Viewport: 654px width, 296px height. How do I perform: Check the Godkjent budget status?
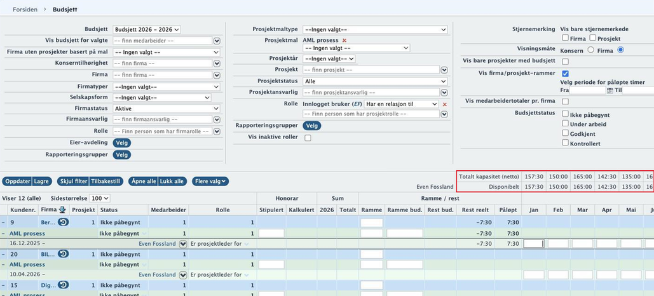tap(565, 133)
